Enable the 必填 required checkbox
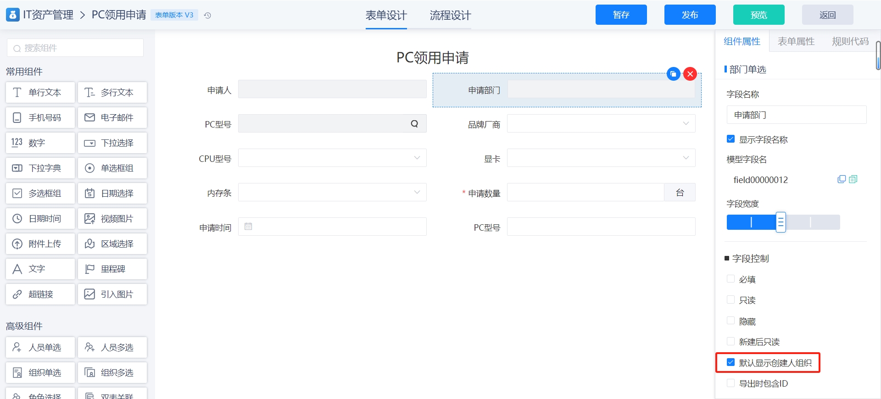The height and width of the screenshot is (399, 881). pyautogui.click(x=731, y=279)
